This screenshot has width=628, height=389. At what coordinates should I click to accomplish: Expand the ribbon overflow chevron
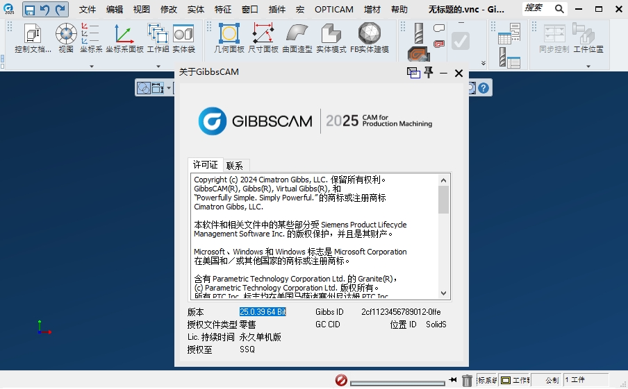coord(484,63)
